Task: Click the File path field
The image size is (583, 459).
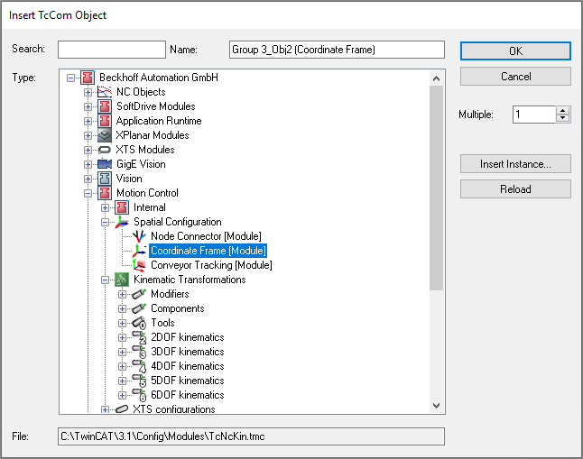Action: [251, 436]
